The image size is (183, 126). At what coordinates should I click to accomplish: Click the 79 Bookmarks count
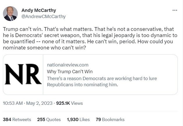[x=110, y=120]
